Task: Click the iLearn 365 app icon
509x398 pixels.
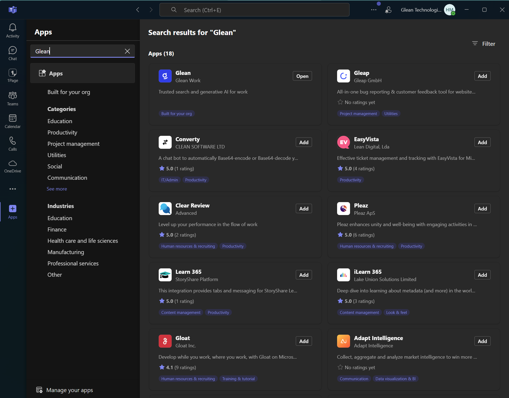Action: [x=344, y=275]
